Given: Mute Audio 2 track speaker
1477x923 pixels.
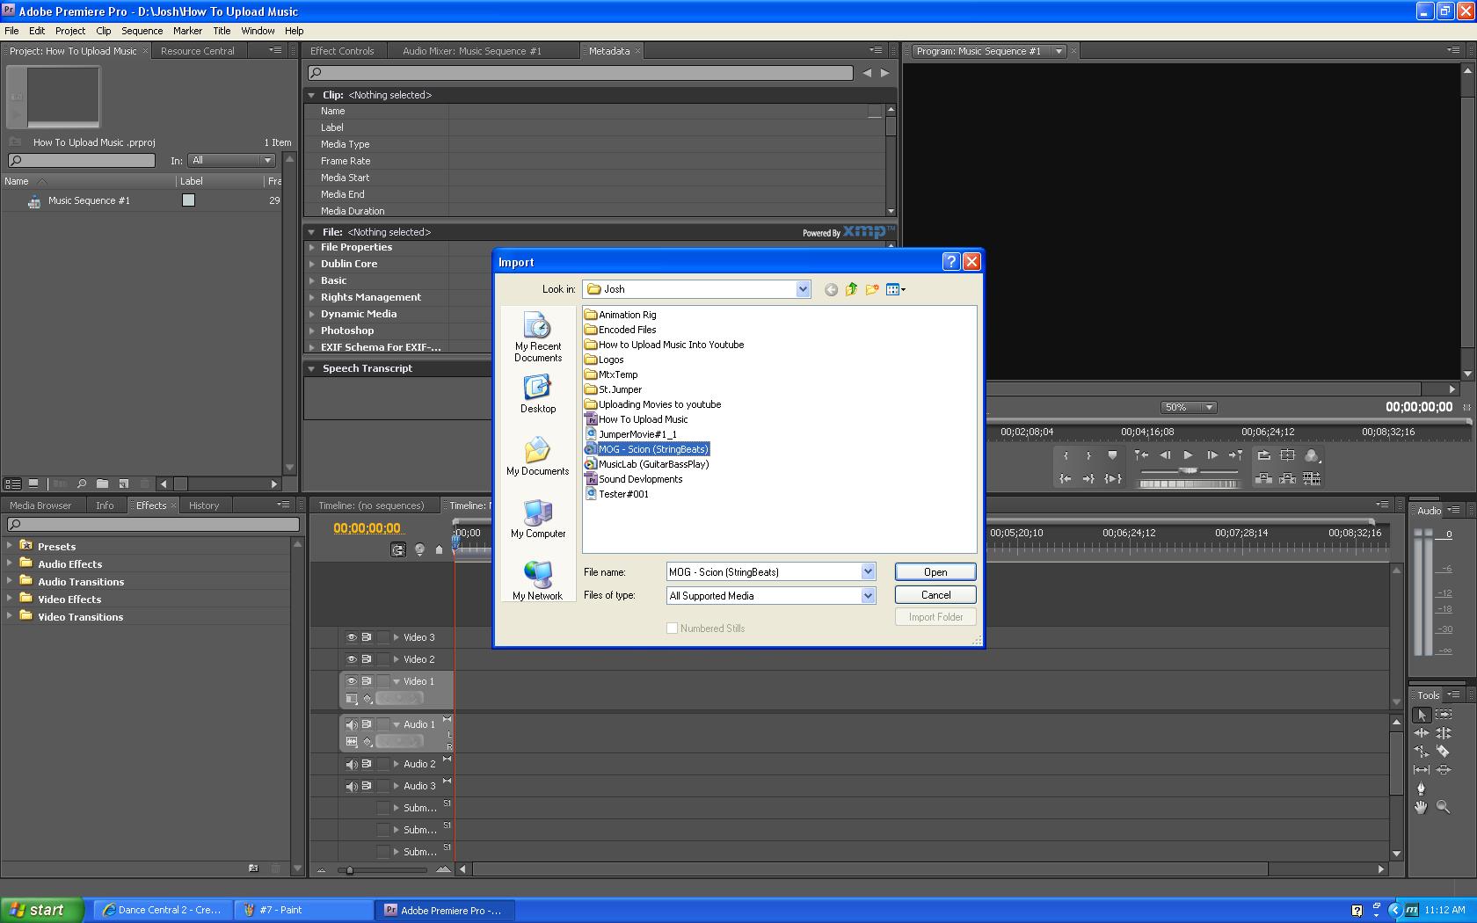Looking at the screenshot, I should [x=351, y=764].
